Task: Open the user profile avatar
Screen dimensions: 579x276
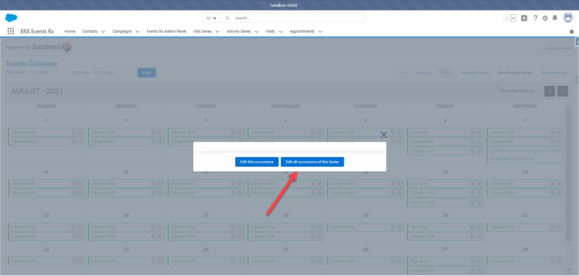Action: tap(568, 18)
